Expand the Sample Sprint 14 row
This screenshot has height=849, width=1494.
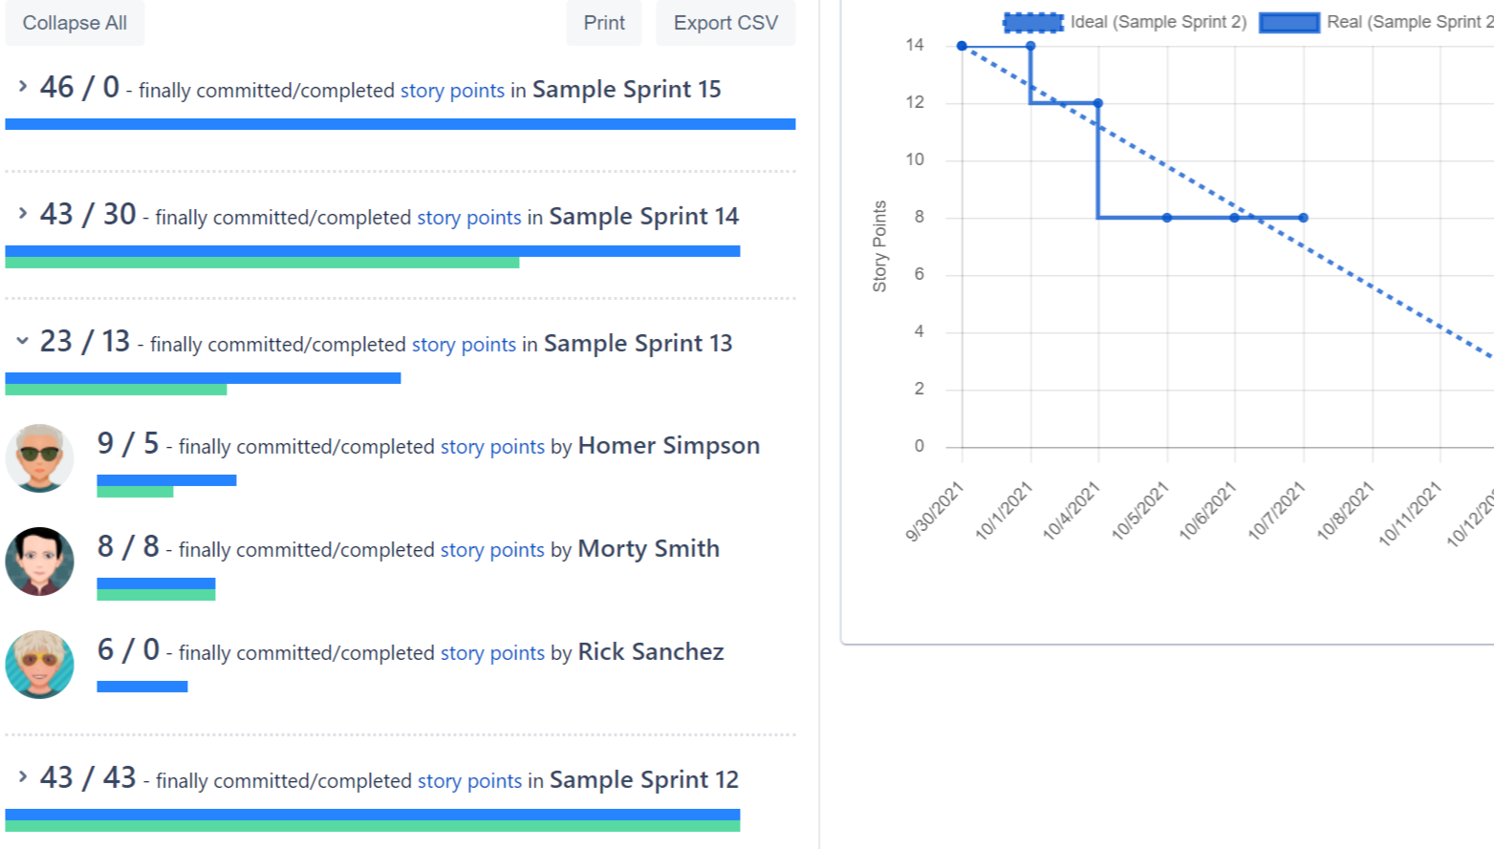click(x=23, y=214)
